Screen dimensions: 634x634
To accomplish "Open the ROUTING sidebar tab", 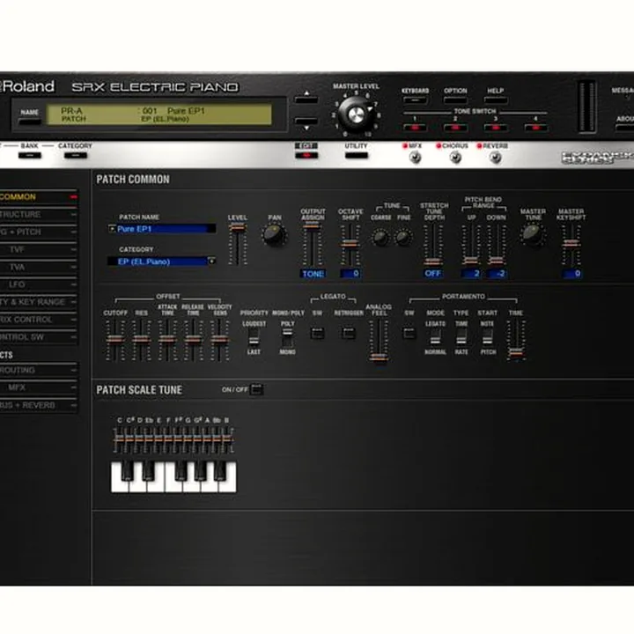I will point(39,370).
